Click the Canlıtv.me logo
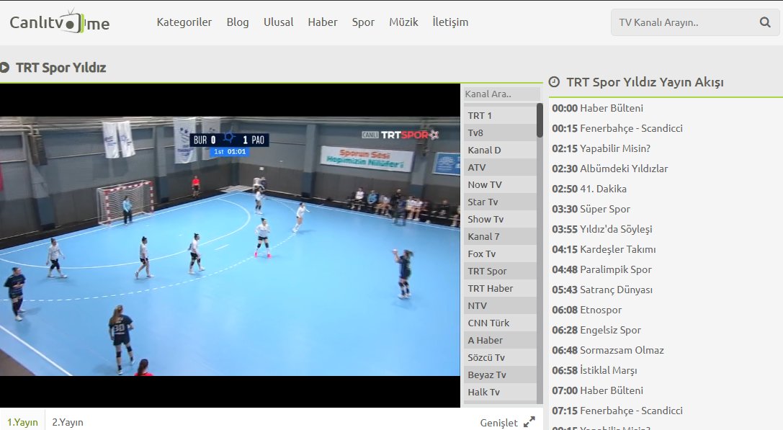 59,22
